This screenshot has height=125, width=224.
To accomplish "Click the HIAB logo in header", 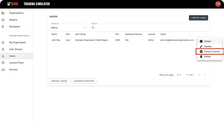I will [x=12, y=4].
